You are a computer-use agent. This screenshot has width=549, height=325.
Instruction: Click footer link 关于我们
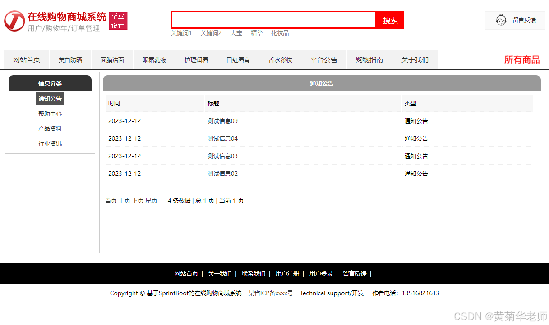click(220, 274)
